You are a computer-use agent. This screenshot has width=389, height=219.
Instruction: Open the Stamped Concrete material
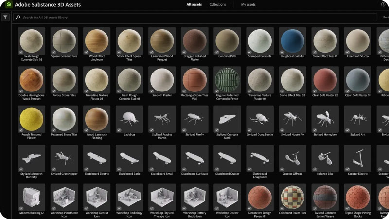click(260, 41)
